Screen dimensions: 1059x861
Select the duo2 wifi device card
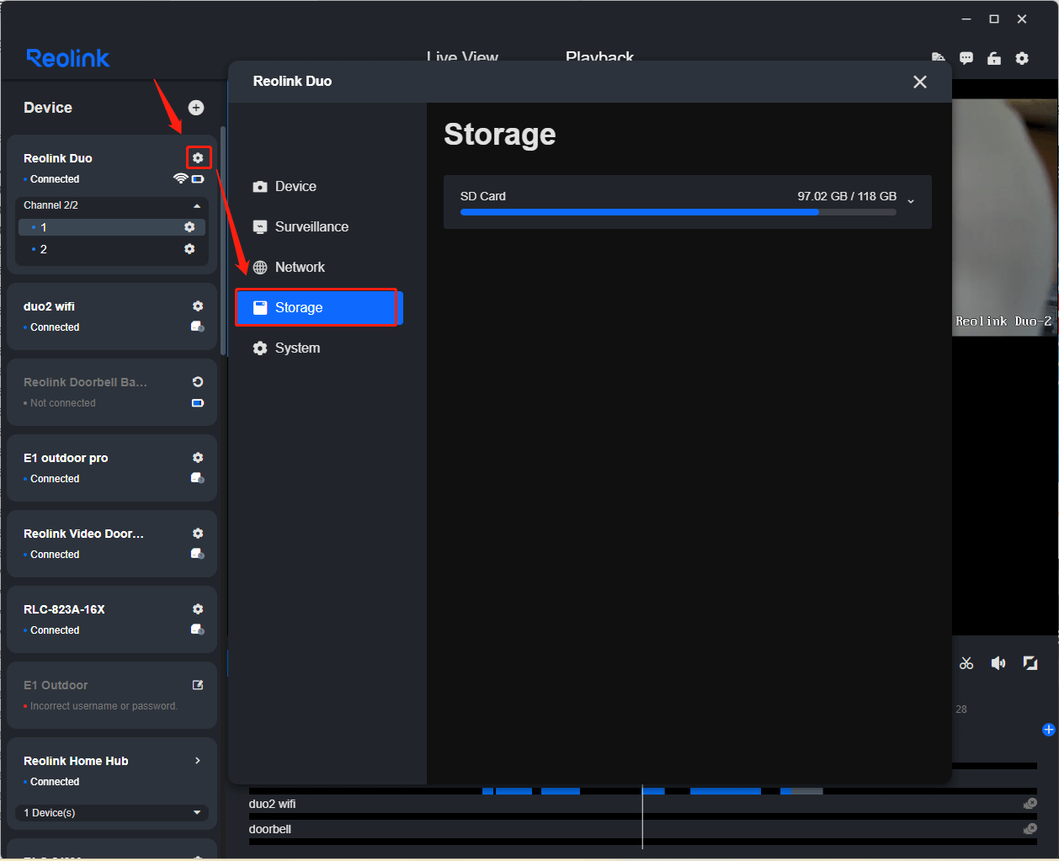click(112, 316)
